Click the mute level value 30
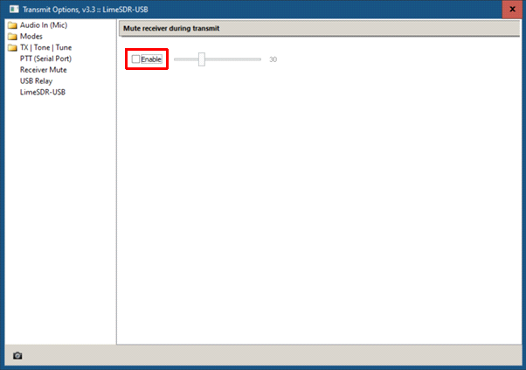Screen dimensions: 526x370 (273, 59)
